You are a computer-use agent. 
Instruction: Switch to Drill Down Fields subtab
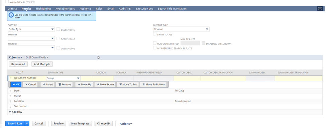pos(36,57)
